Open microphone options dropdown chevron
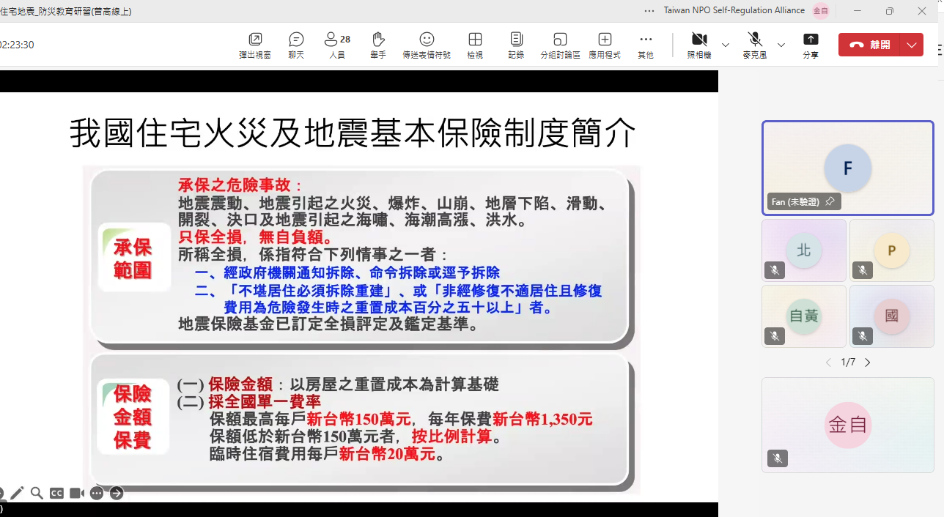The height and width of the screenshot is (517, 944). 781,45
